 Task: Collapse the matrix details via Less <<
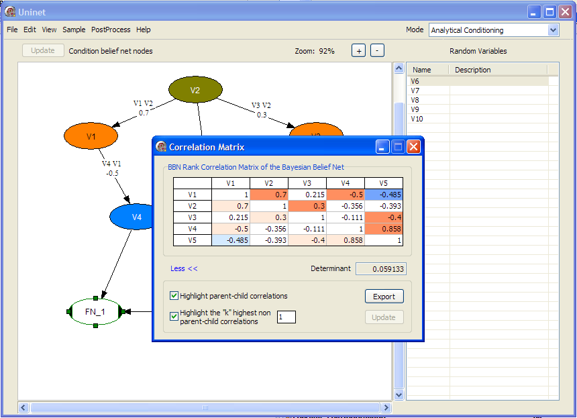point(183,268)
